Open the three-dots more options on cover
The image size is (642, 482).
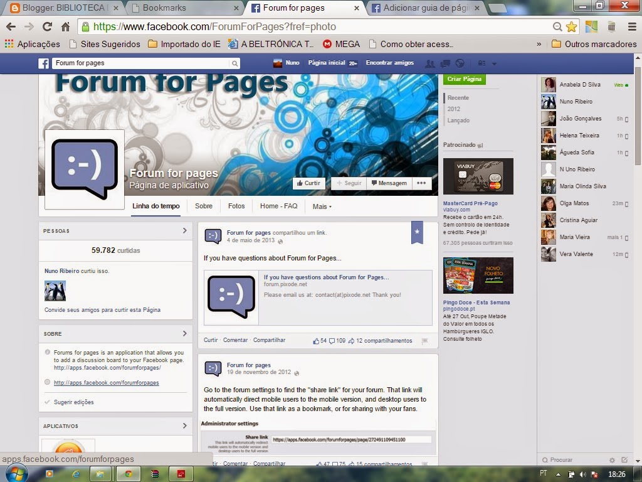[x=421, y=183]
